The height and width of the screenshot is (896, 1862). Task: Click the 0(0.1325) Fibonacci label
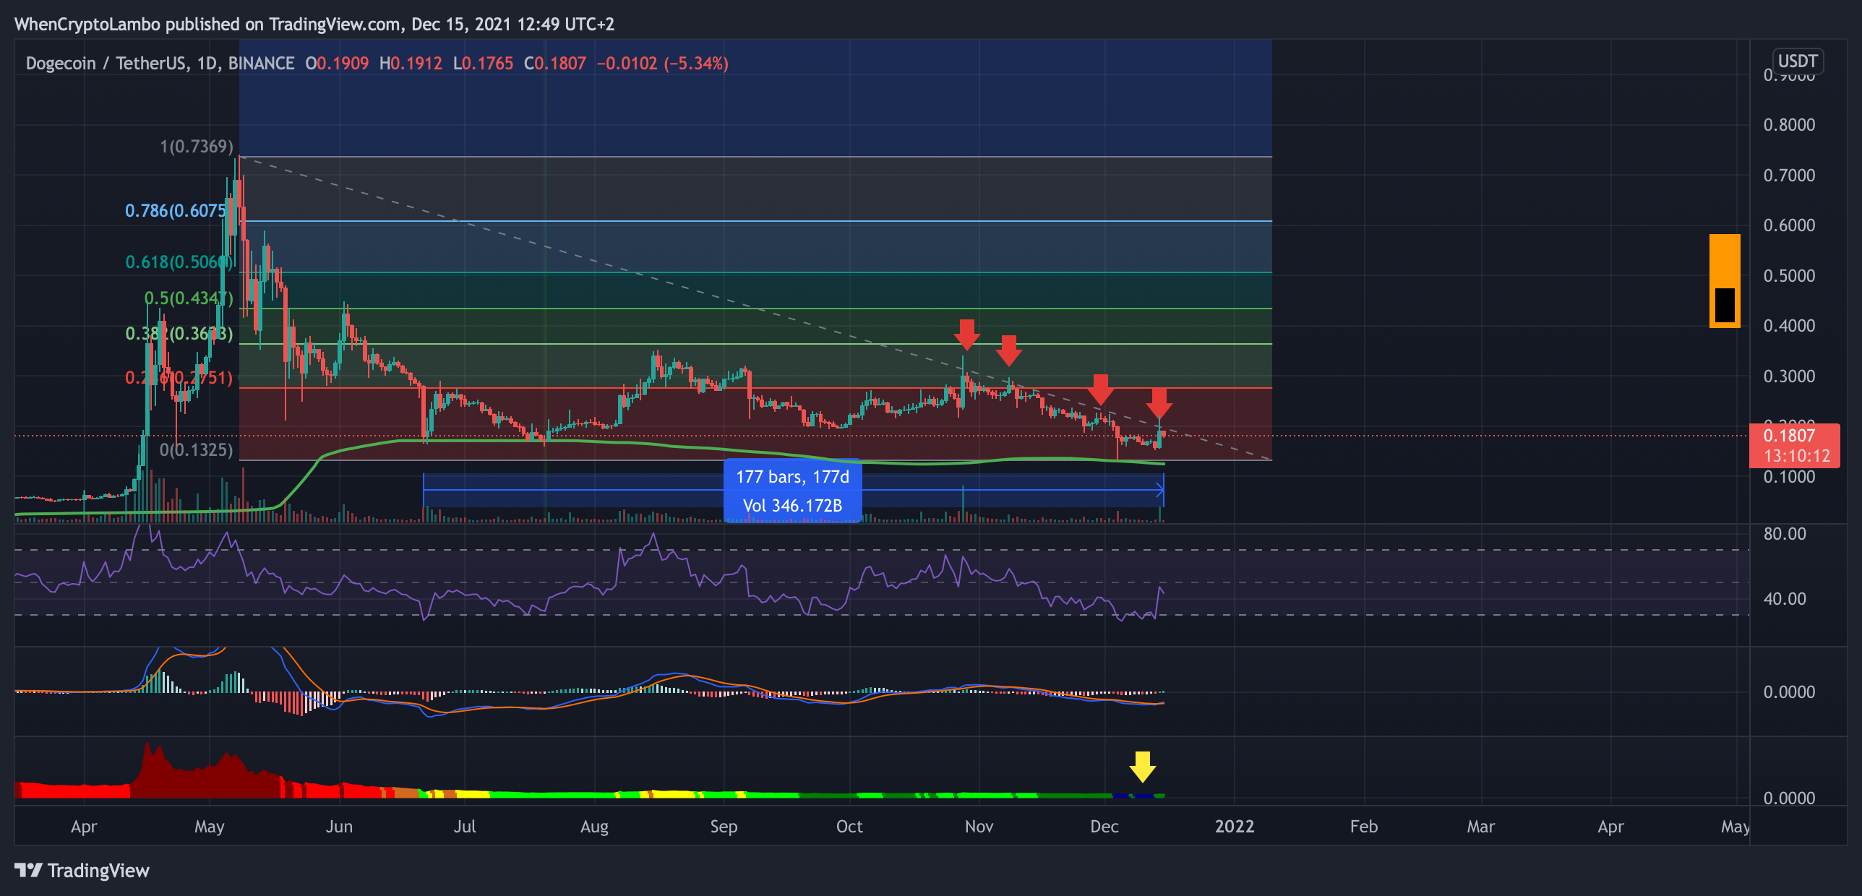(x=197, y=450)
